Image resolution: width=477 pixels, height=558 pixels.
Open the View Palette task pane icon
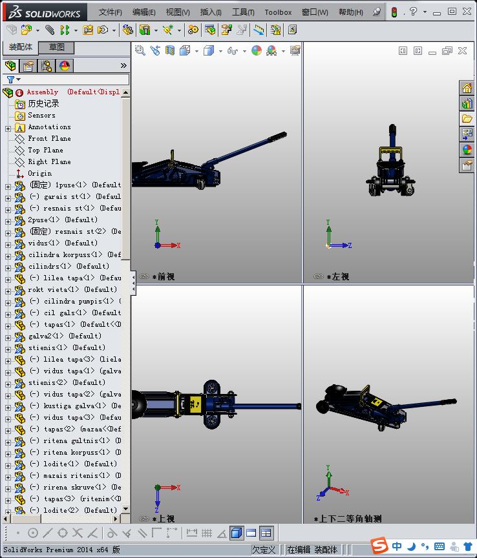pos(467,134)
